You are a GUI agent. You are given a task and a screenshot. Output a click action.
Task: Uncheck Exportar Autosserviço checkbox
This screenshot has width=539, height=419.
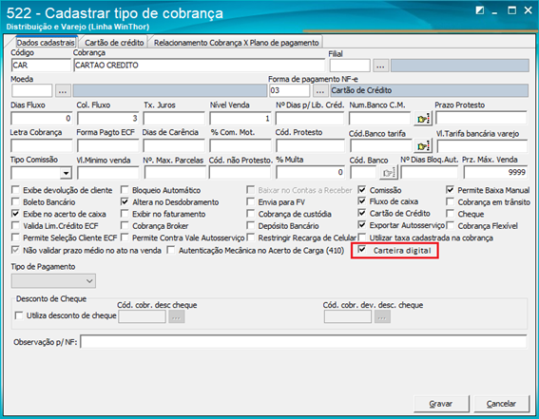pos(361,225)
